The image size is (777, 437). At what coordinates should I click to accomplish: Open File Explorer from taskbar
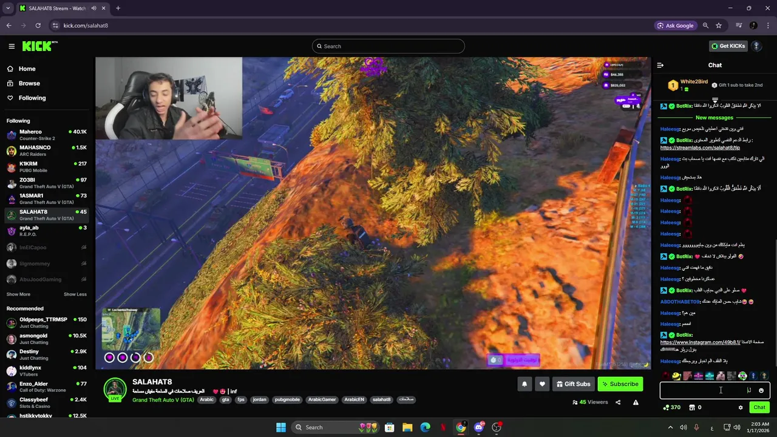pos(407,427)
